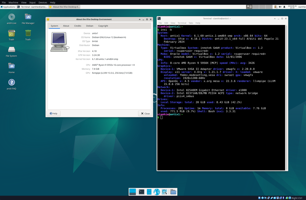The height and width of the screenshot is (200, 306).
Task: Open the VirtualBox Help menu
Action: click(x=53, y=2)
